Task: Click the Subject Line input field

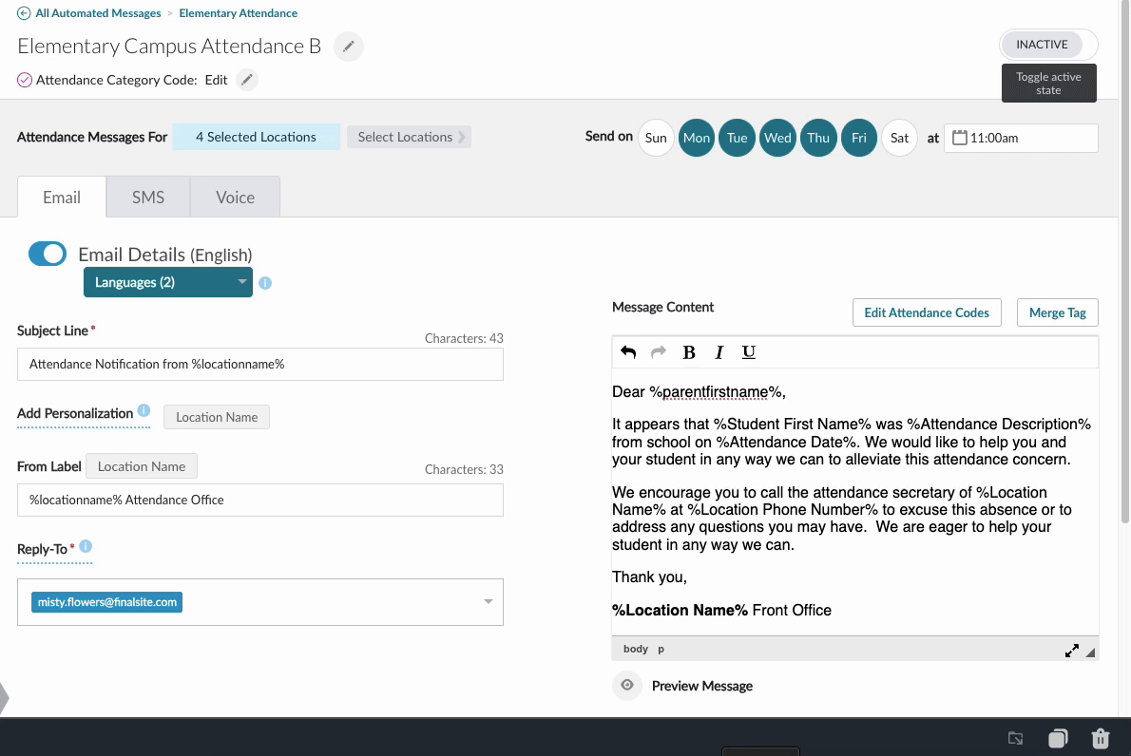Action: coord(260,365)
